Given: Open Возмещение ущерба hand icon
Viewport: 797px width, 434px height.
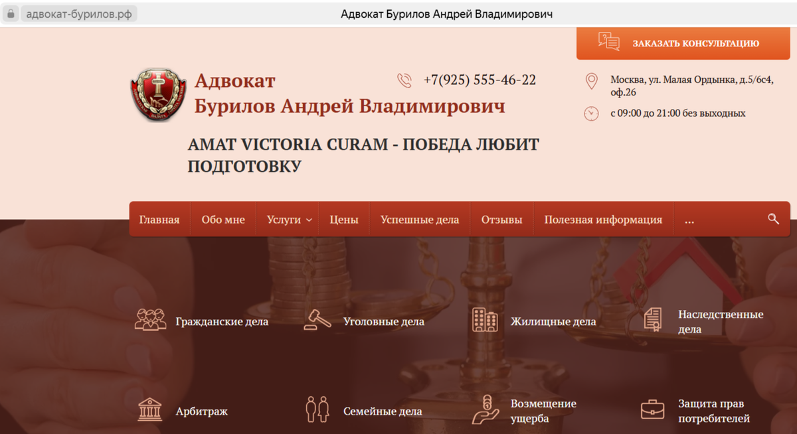Looking at the screenshot, I should coord(486,409).
